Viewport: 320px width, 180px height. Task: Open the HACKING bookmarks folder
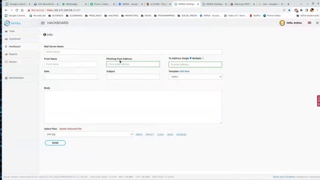(111, 15)
